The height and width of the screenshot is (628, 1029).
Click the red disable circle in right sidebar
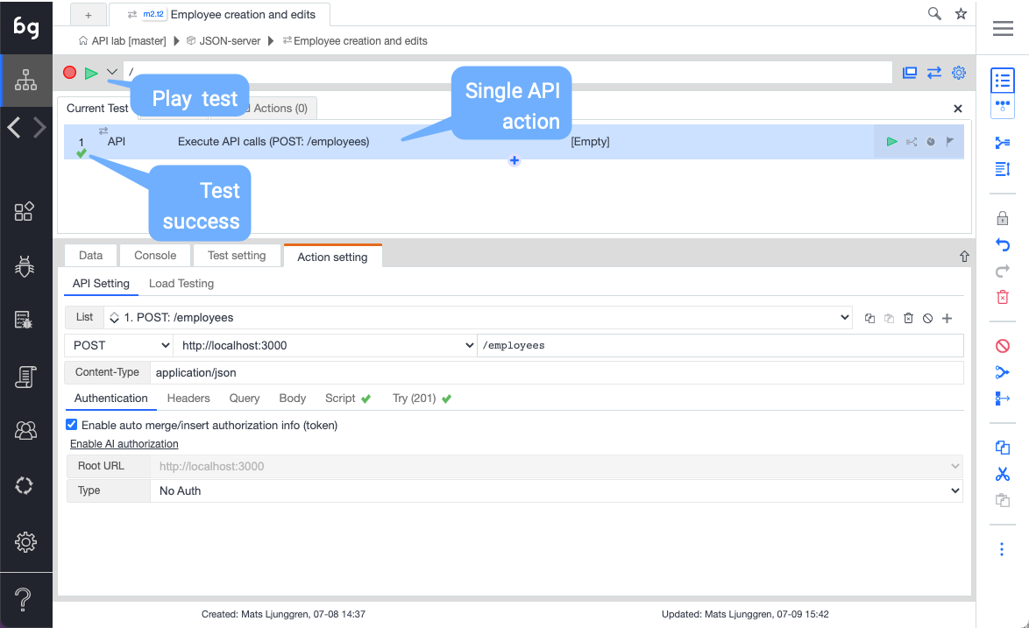tap(1003, 346)
